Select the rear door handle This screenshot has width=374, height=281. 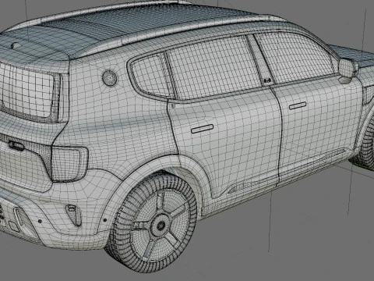coord(202,129)
